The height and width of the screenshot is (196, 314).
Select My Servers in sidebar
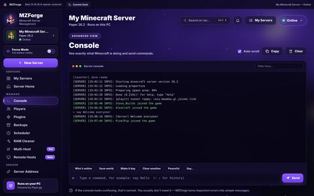pyautogui.click(x=31, y=78)
